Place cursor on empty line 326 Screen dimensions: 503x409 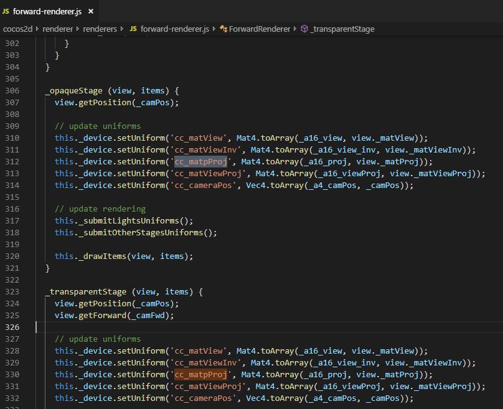pyautogui.click(x=187, y=327)
